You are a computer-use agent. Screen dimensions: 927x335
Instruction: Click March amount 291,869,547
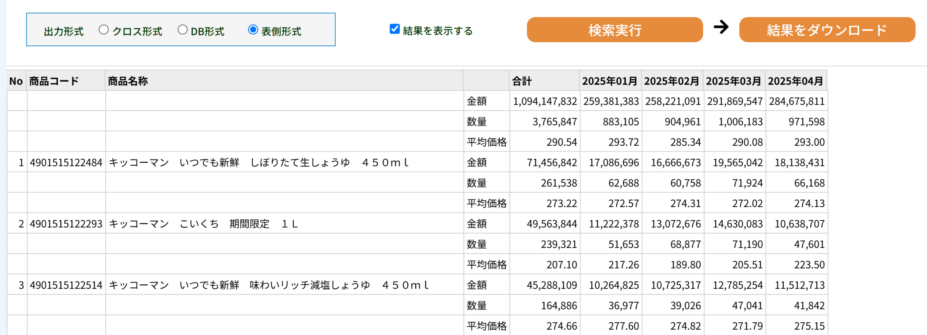[x=734, y=101]
